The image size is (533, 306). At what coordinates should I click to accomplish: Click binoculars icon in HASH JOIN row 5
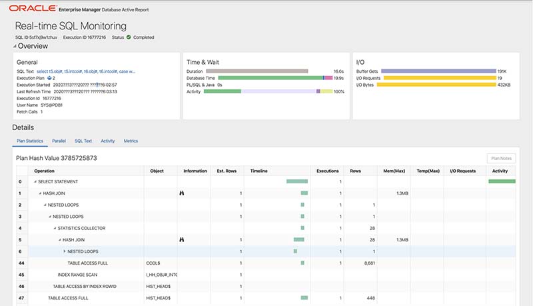pyautogui.click(x=181, y=240)
